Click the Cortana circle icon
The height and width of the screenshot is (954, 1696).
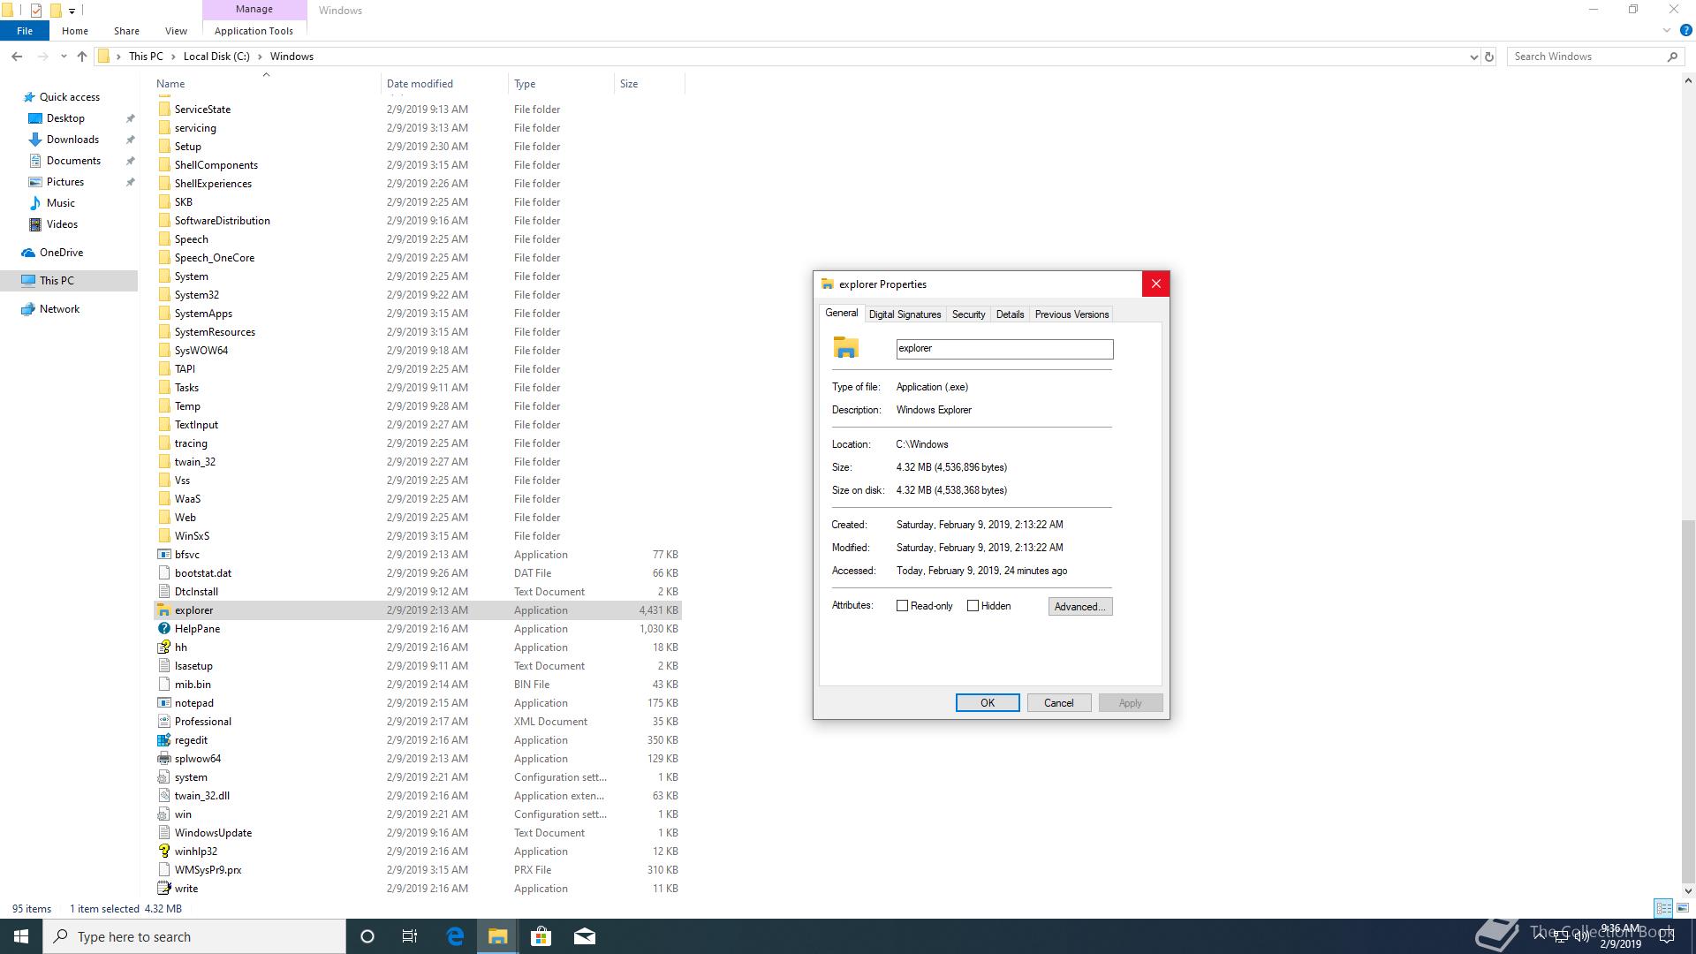367,936
